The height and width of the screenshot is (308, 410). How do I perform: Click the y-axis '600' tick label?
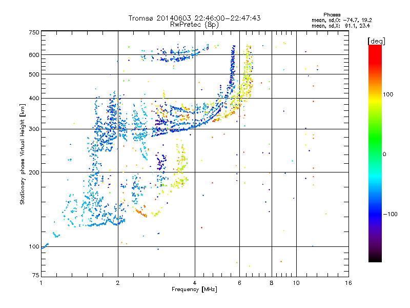click(34, 55)
